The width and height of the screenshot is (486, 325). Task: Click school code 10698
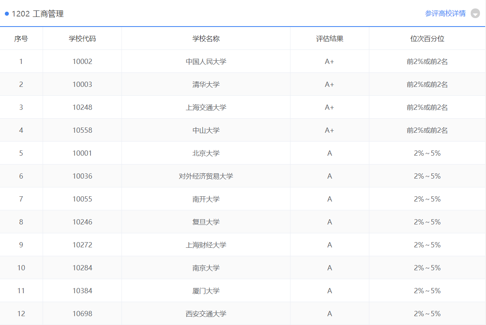[82, 314]
